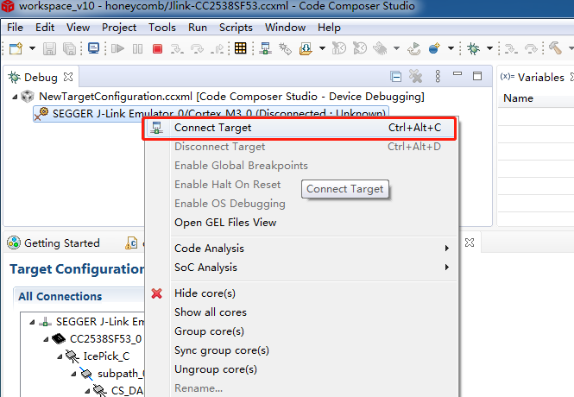This screenshot has height=397, width=574.
Task: Open the Window menu
Action: tap(285, 28)
